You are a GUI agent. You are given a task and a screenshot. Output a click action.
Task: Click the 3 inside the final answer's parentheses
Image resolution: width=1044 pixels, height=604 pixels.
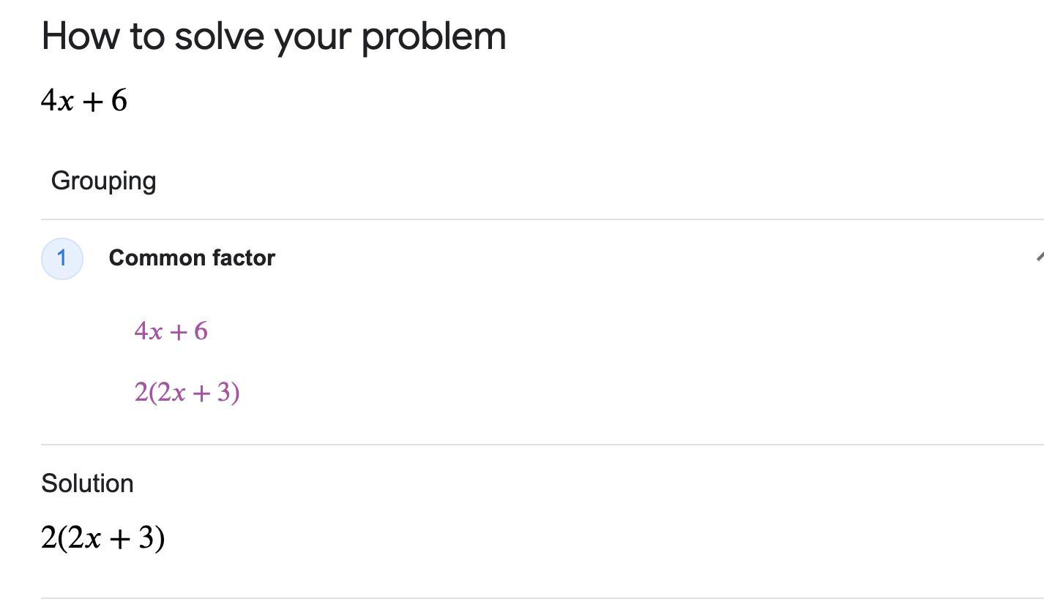coord(146,538)
